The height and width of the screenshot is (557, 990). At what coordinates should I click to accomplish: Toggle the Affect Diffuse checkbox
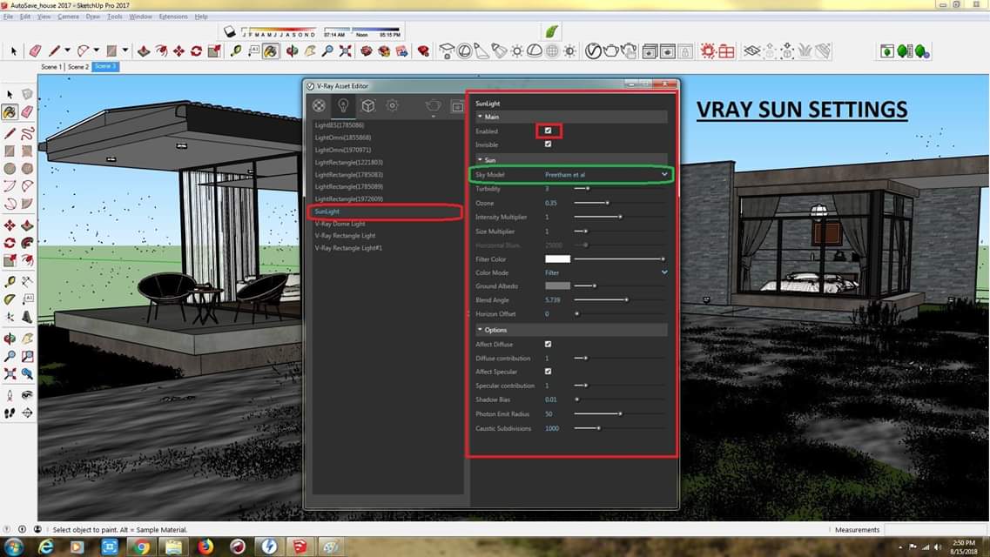tap(548, 345)
